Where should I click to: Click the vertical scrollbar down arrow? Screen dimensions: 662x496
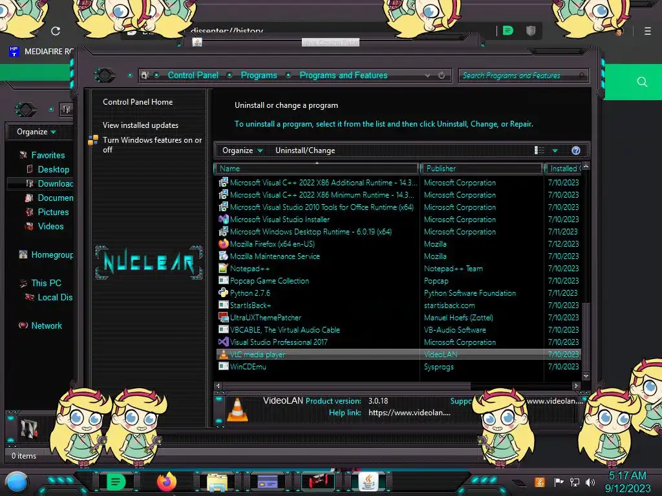tap(586, 377)
